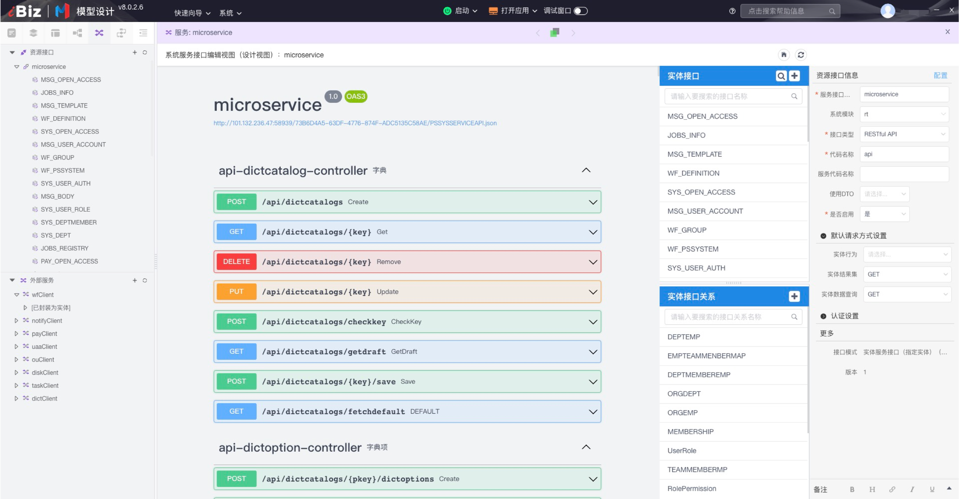Open the 实体行为 dropdown
Image resolution: width=959 pixels, height=499 pixels.
[x=907, y=254]
